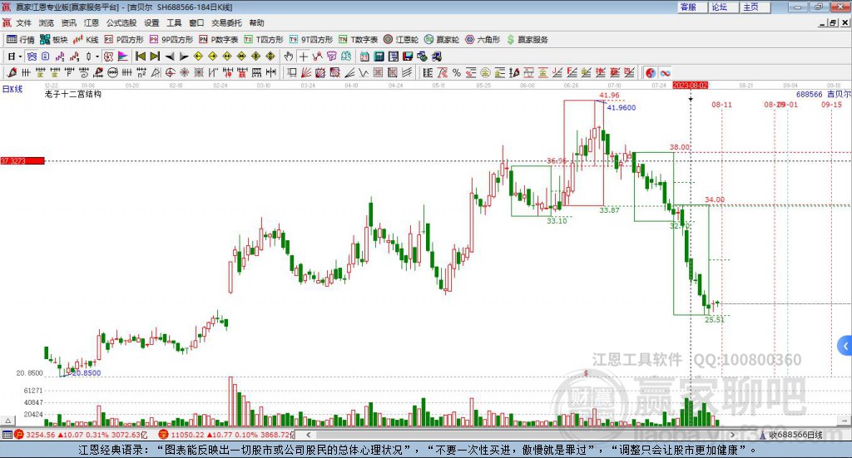Select the circle target crosshair tool
This screenshot has width=852, height=458.
[170, 72]
